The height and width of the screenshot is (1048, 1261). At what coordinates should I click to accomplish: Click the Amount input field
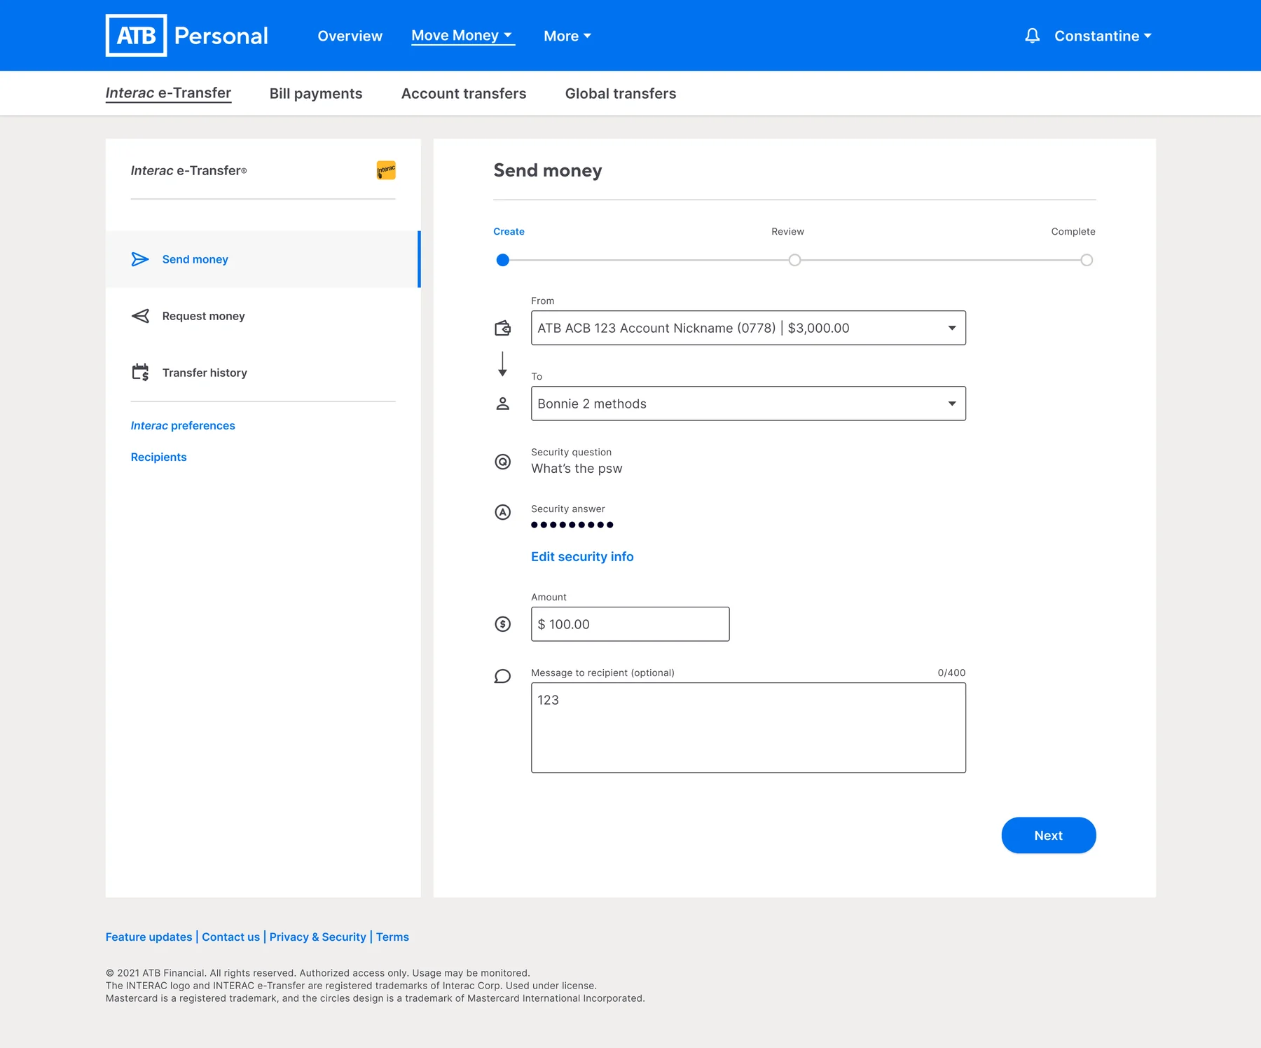tap(630, 624)
